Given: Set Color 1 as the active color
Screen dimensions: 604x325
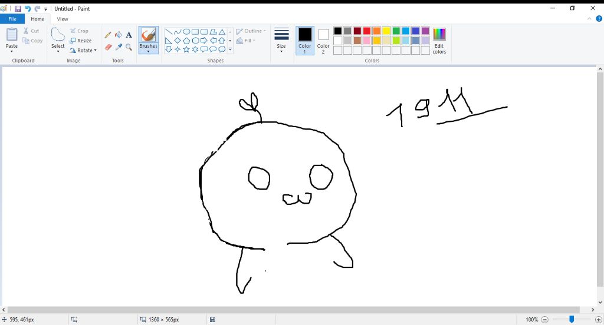Looking at the screenshot, I should [x=305, y=39].
